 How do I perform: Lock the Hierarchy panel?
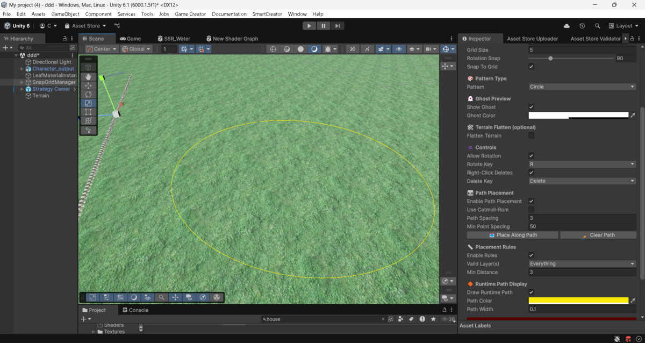point(64,39)
